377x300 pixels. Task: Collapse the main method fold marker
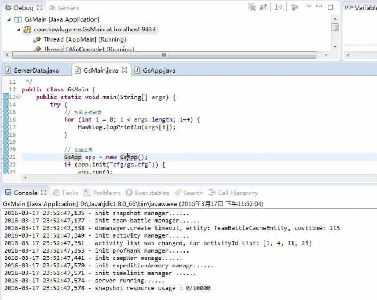pyautogui.click(x=18, y=97)
